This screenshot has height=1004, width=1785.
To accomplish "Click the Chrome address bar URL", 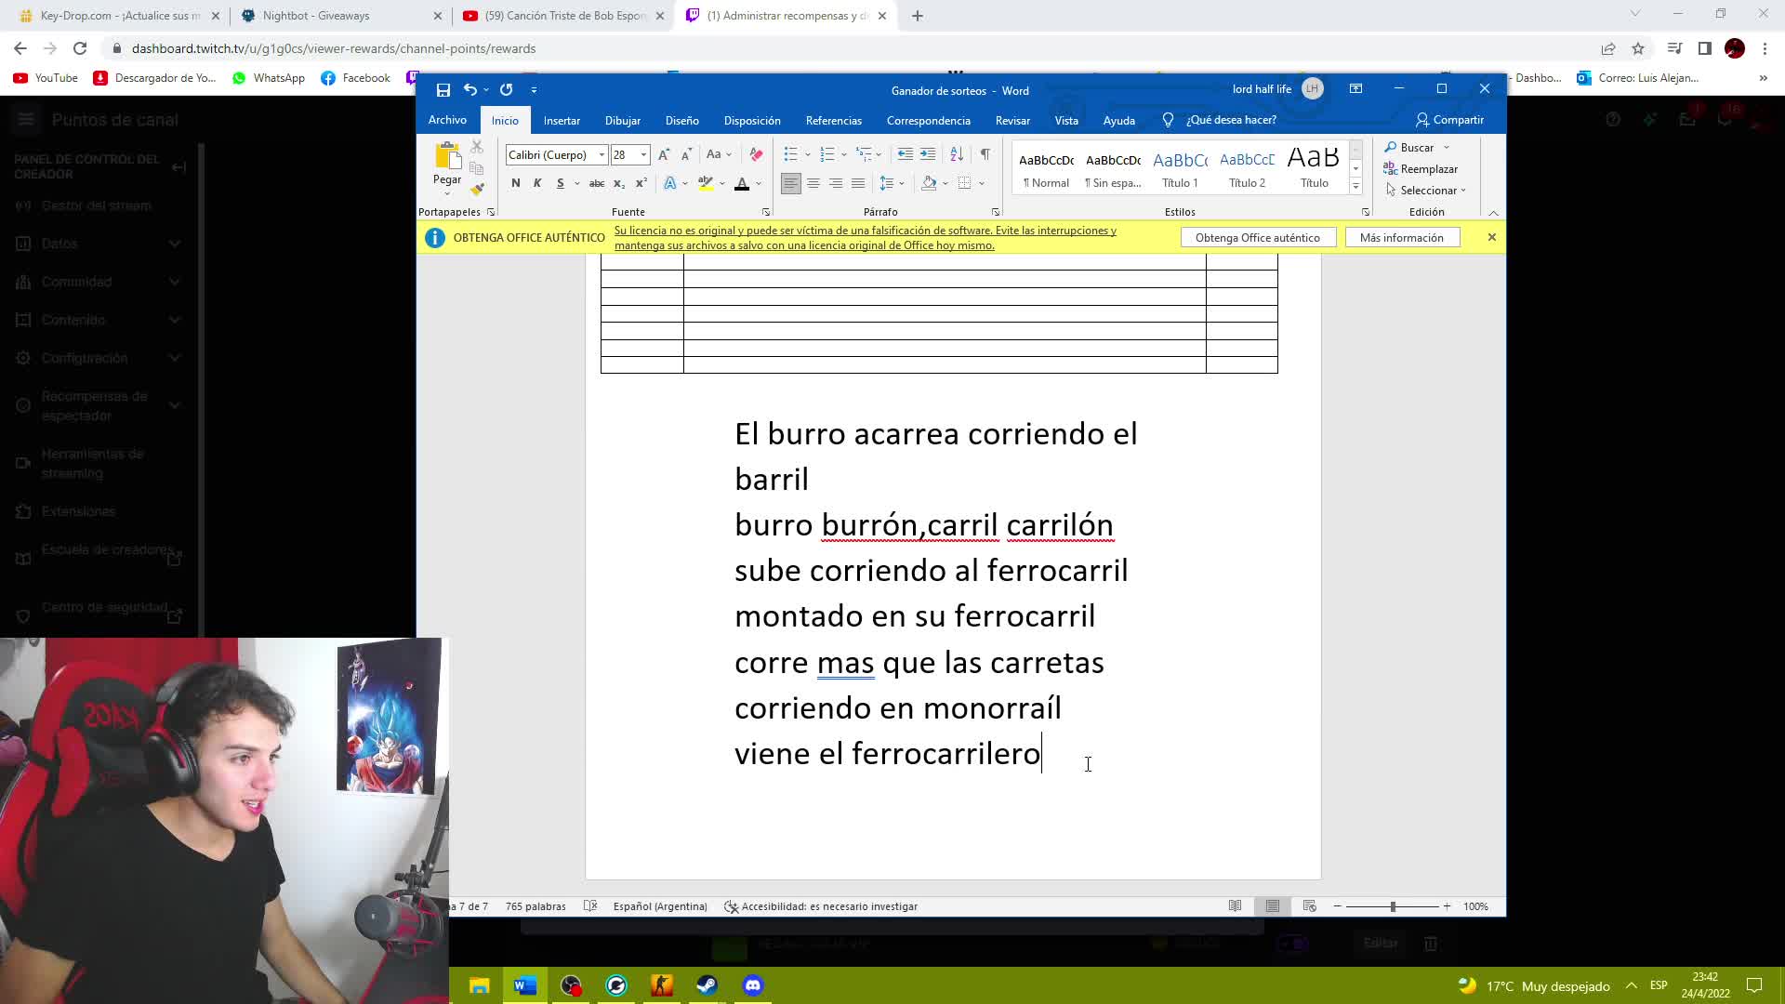I will tap(334, 48).
